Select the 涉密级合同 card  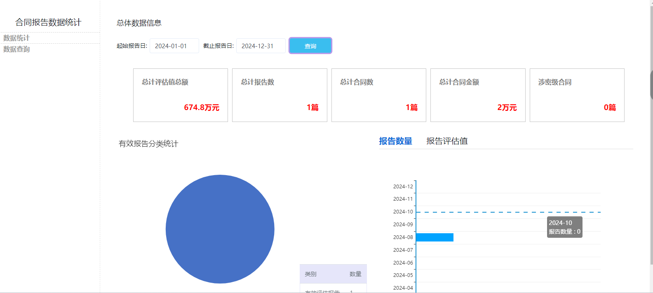[577, 95]
